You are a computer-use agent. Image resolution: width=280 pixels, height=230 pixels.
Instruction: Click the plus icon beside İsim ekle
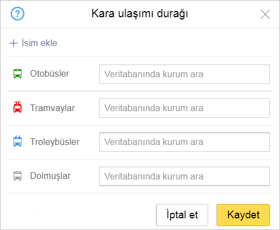tap(13, 43)
